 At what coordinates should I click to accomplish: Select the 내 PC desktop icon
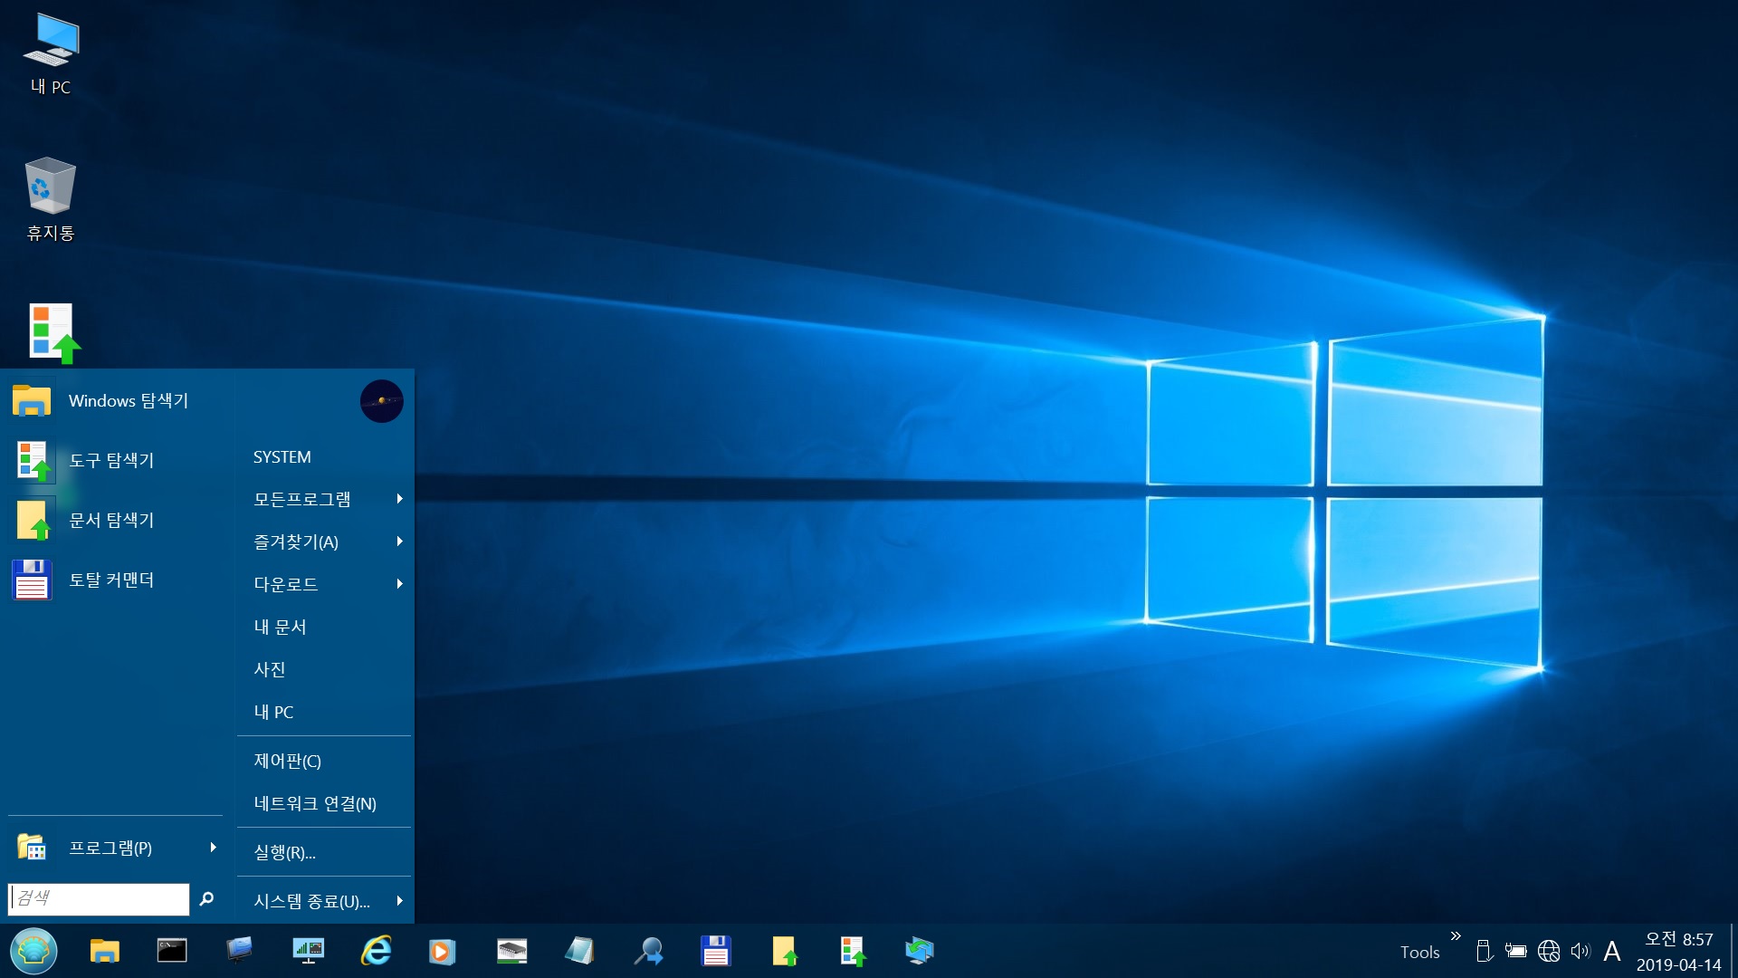(x=51, y=54)
